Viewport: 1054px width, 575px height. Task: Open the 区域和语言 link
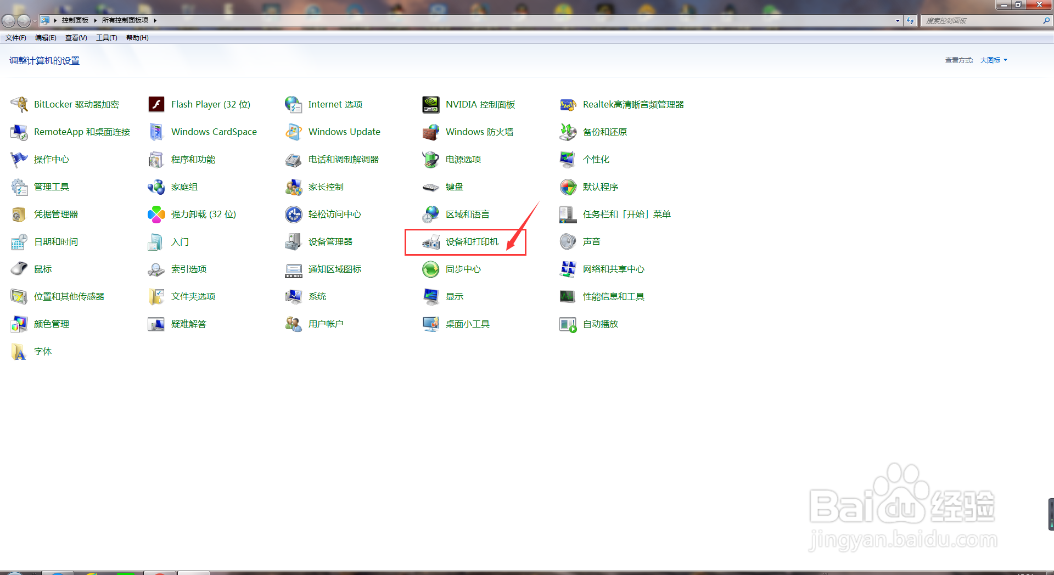point(468,214)
